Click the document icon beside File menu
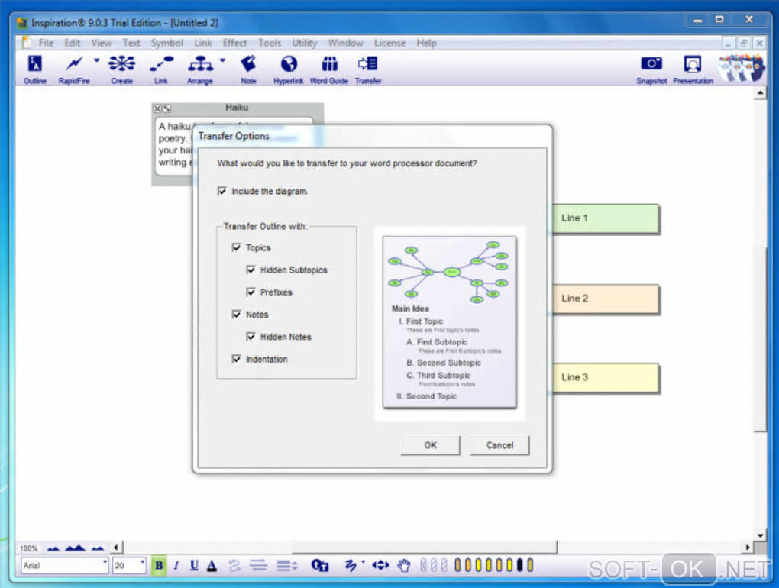779x588 pixels. tap(26, 43)
